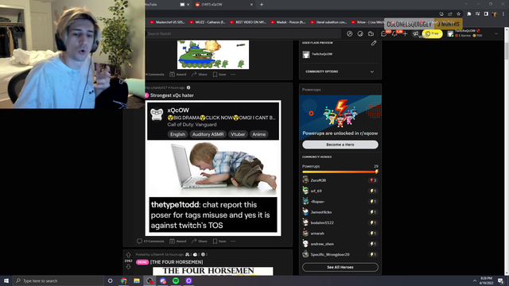Open Maduk - Poison bookmark
Image resolution: width=509 pixels, height=286 pixels.
(289, 22)
